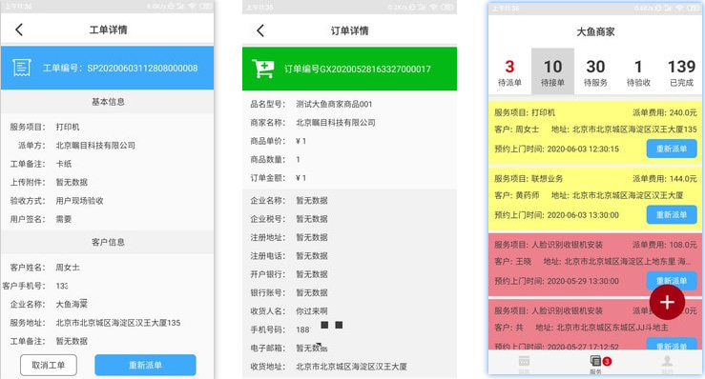The width and height of the screenshot is (705, 379).
Task: Open the order card at 东城区JJ斗地主
Action: [x=595, y=325]
